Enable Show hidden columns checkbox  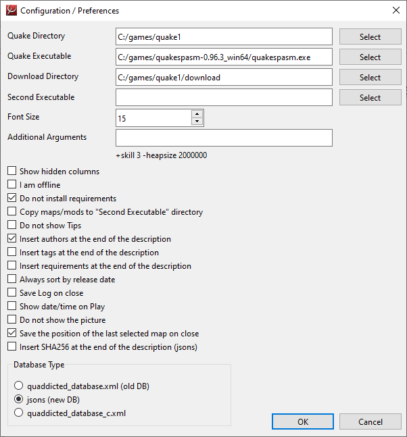12,172
